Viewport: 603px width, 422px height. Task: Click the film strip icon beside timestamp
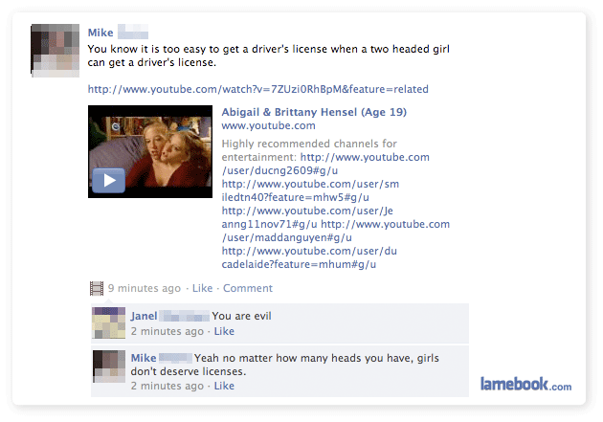[x=97, y=288]
